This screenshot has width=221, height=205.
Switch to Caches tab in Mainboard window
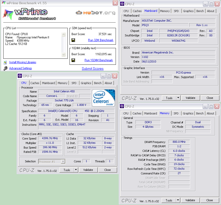pyautogui.click(x=137, y=11)
